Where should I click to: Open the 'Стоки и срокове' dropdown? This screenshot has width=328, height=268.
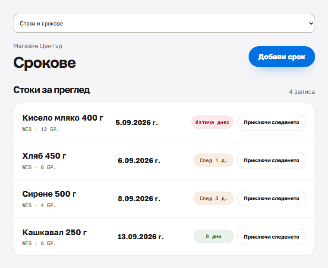point(164,23)
